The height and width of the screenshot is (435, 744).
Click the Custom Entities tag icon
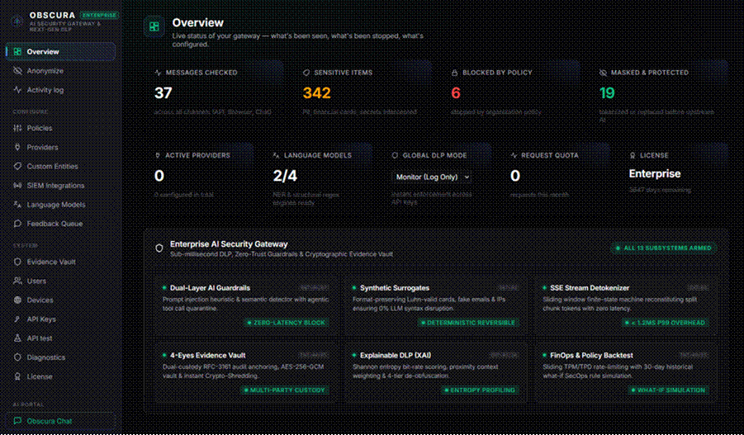(17, 166)
